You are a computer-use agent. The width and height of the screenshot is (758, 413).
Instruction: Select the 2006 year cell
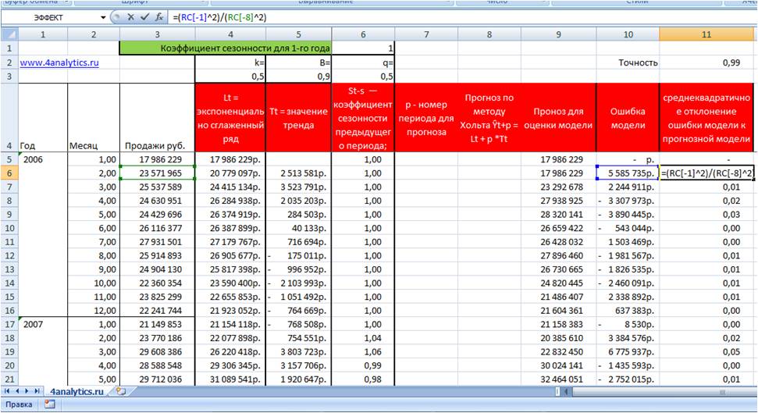tap(43, 159)
